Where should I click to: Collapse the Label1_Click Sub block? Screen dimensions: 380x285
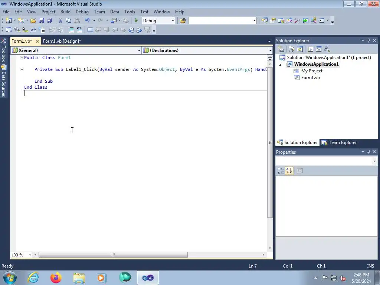tap(22, 69)
